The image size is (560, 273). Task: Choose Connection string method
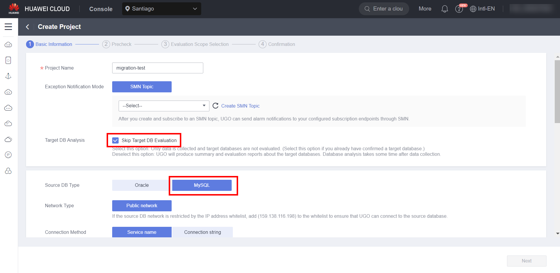tap(202, 232)
